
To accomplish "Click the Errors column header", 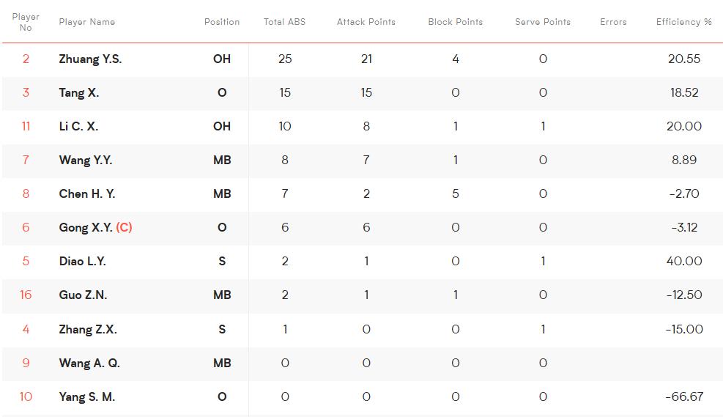I will [613, 22].
